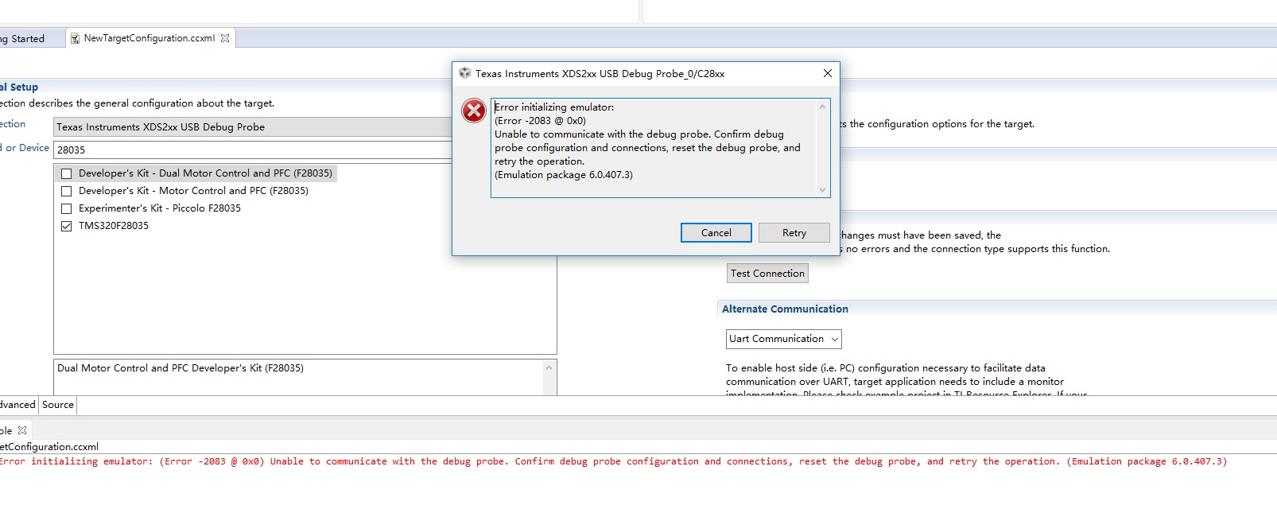
Task: Click the red console error message line
Action: (613, 461)
